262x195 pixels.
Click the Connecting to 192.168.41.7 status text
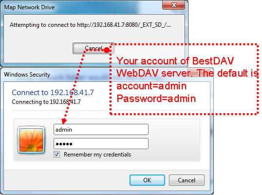pos(46,102)
